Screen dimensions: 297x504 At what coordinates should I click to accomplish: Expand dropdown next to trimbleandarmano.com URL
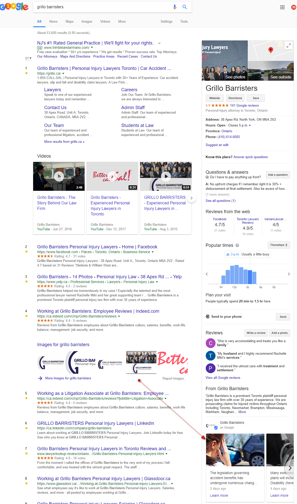[x=92, y=48]
